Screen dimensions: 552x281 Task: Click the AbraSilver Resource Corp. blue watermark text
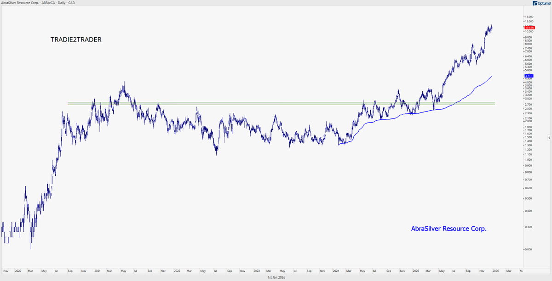[x=449, y=228]
